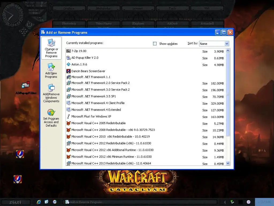Launch IExplorer from the Aston panel
The height and width of the screenshot is (206, 274).
(138, 24)
